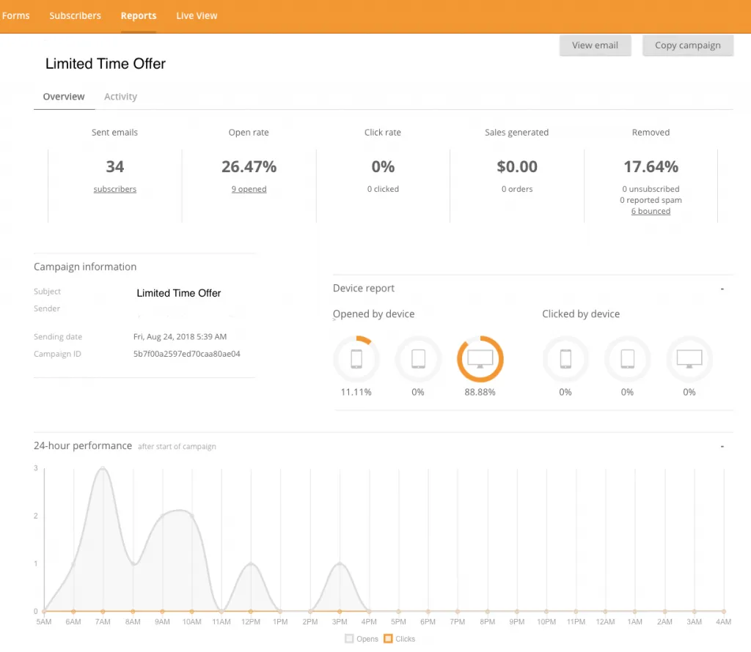
Task: Click the mobile phone icon showing 11.11% opens
Action: [x=356, y=359]
